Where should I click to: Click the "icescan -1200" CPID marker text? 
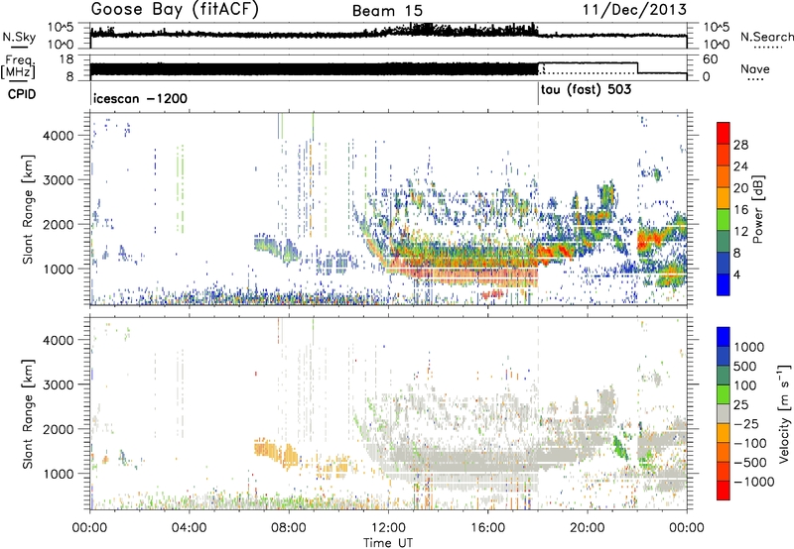pos(140,98)
